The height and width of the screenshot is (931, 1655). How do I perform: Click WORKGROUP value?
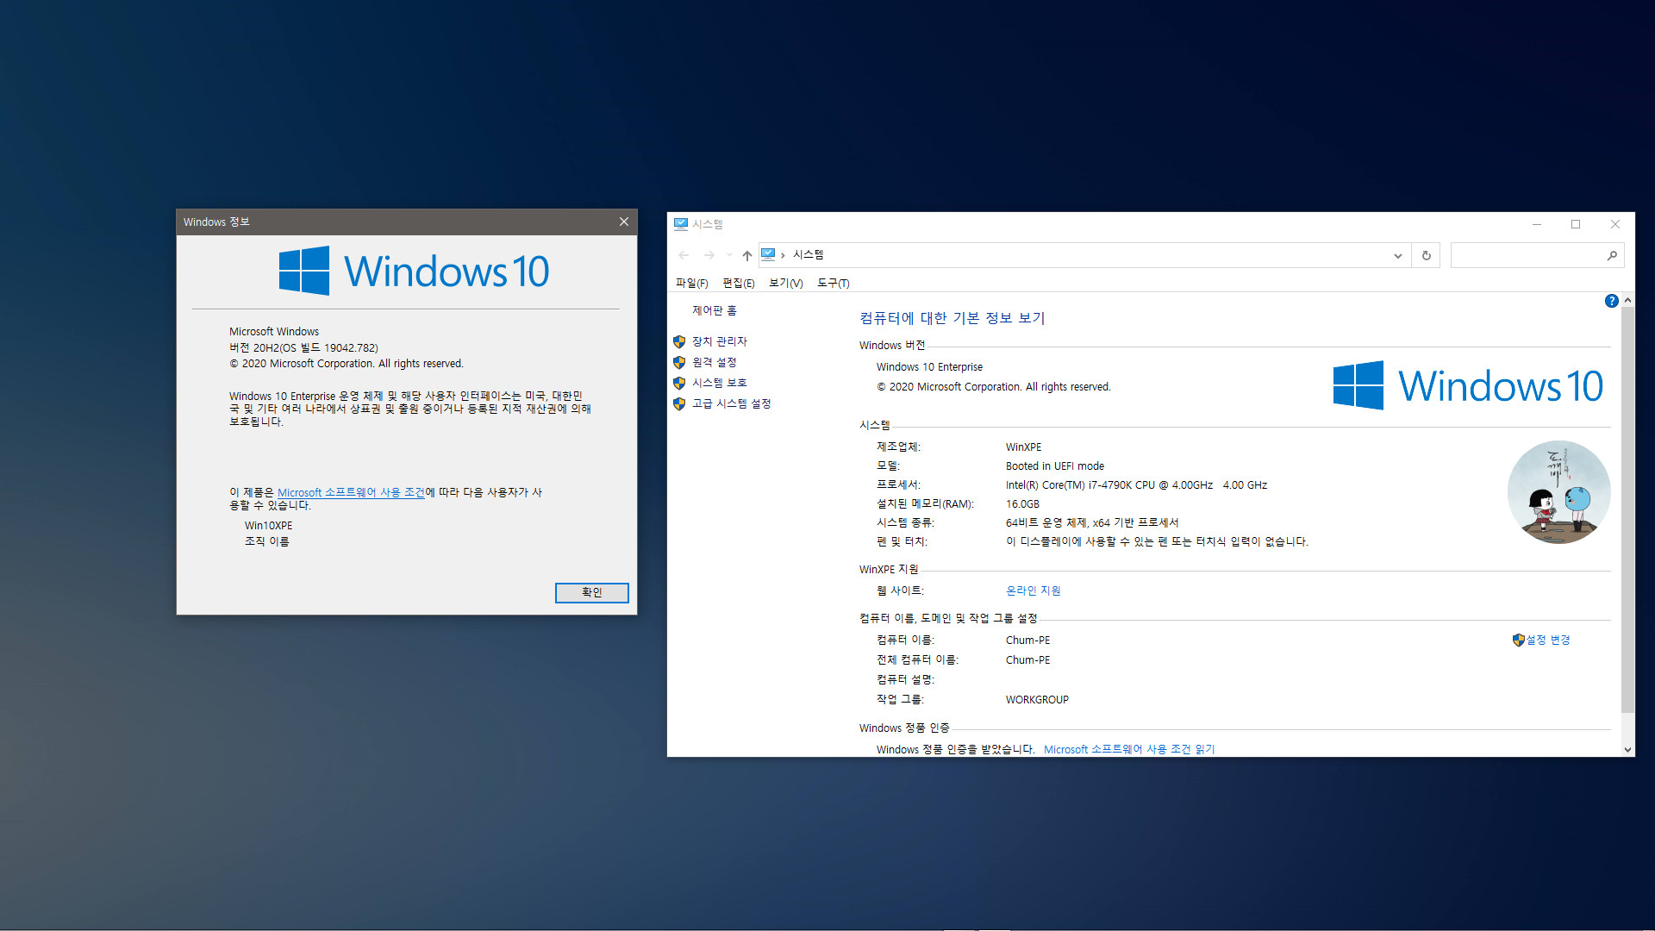[1037, 699]
